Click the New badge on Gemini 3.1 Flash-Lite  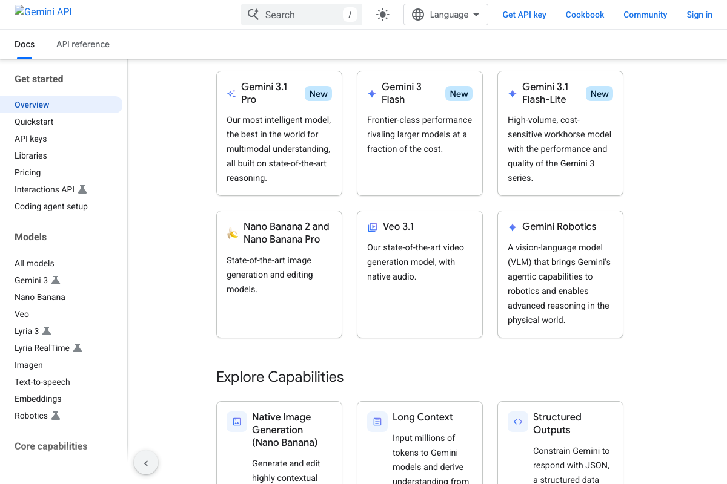click(x=599, y=94)
